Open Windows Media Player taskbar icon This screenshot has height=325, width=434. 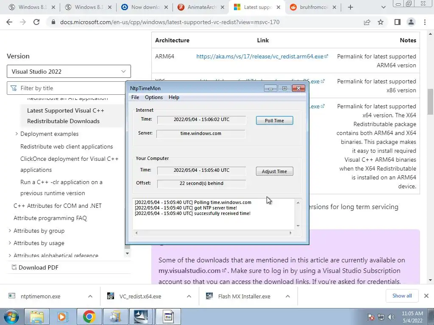[63, 317]
